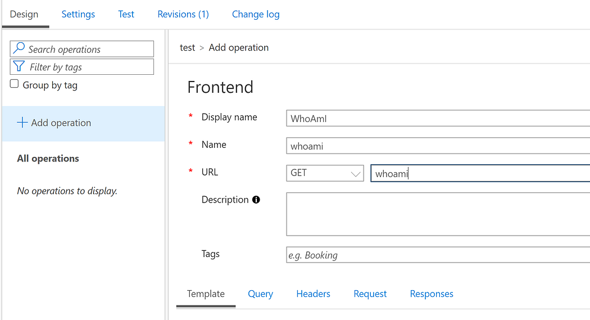Open the GET method dropdown
The image size is (590, 320).
pyautogui.click(x=325, y=173)
